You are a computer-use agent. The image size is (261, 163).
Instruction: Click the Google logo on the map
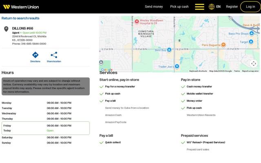(x=107, y=70)
